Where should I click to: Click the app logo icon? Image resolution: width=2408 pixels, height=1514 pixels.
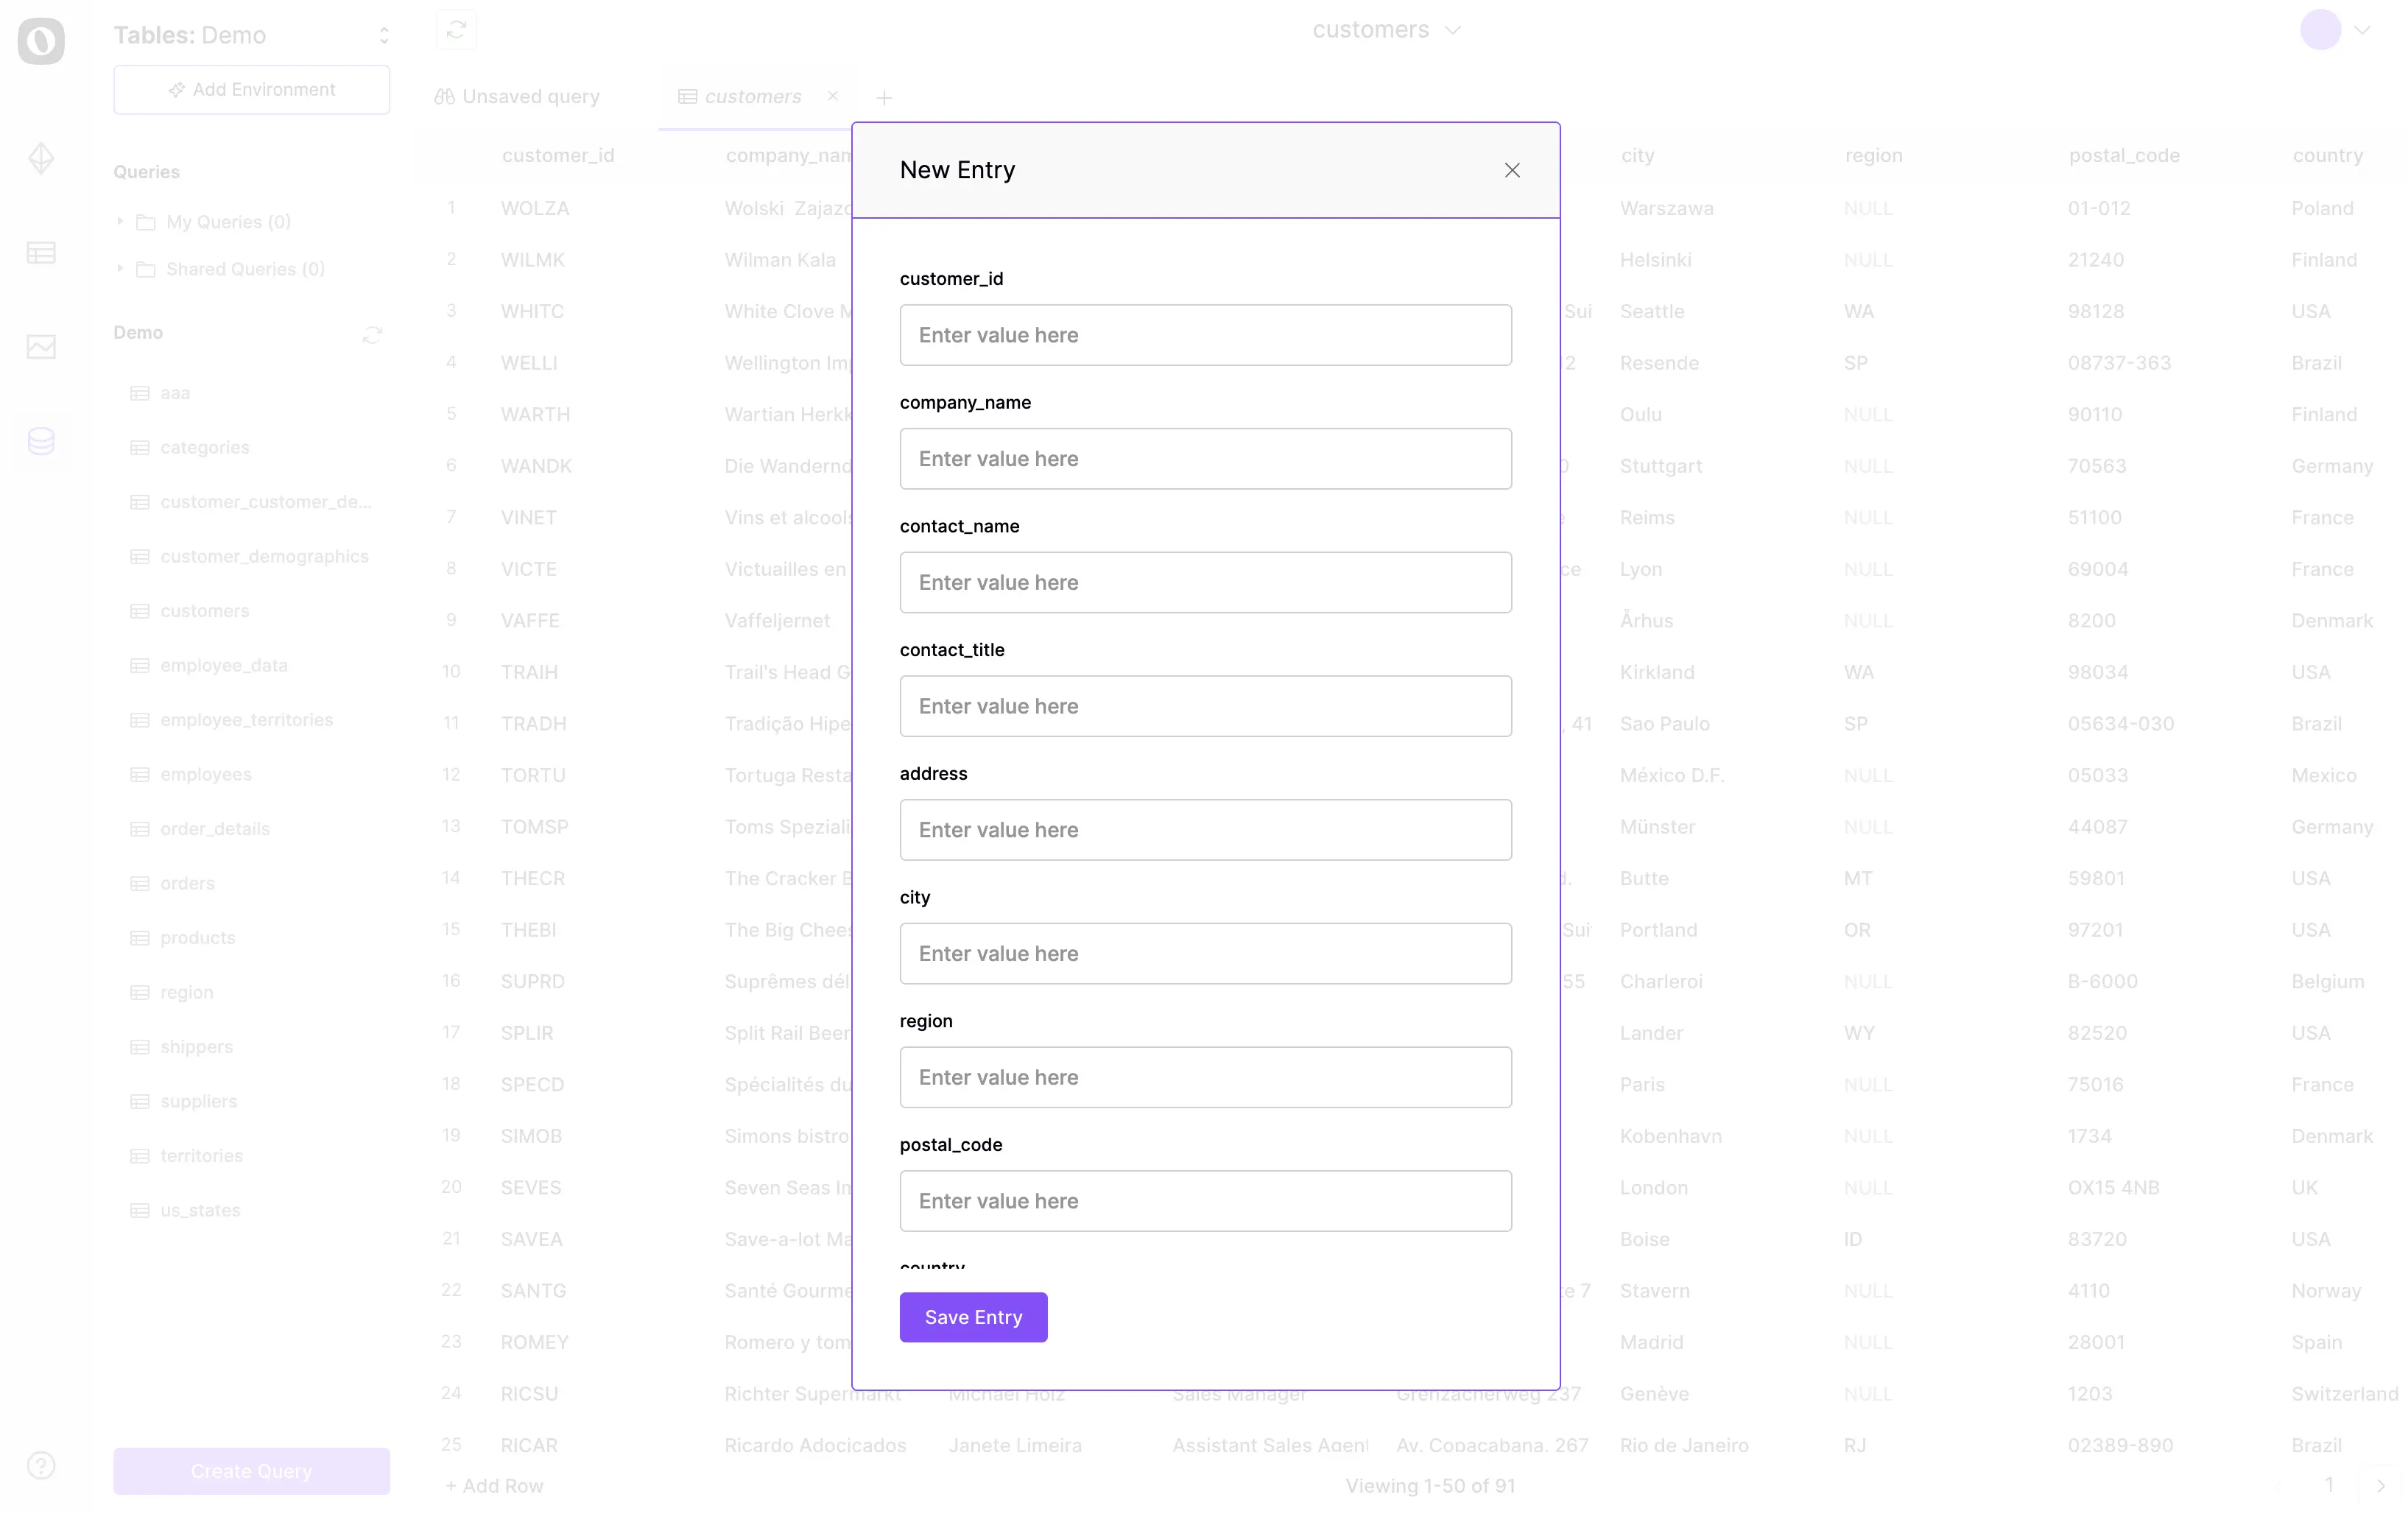pyautogui.click(x=41, y=41)
